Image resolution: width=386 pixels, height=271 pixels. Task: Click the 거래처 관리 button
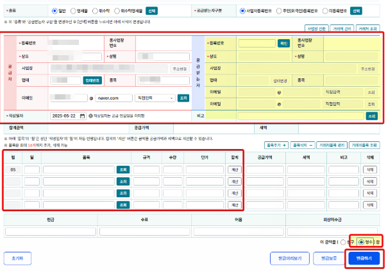pyautogui.click(x=342, y=29)
